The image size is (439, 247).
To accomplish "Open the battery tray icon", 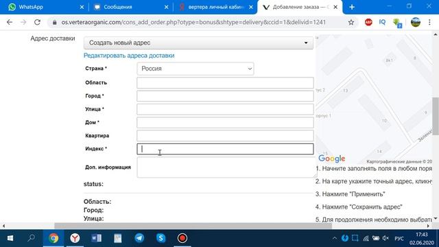I will point(376,238).
